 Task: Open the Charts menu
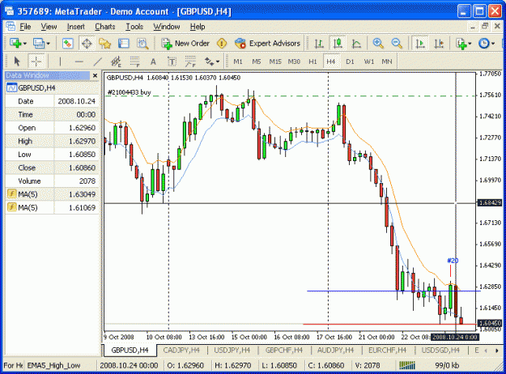(x=105, y=27)
